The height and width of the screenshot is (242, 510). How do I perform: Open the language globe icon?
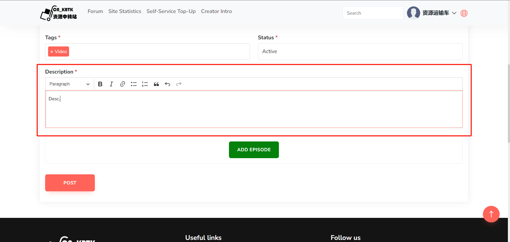pyautogui.click(x=464, y=13)
